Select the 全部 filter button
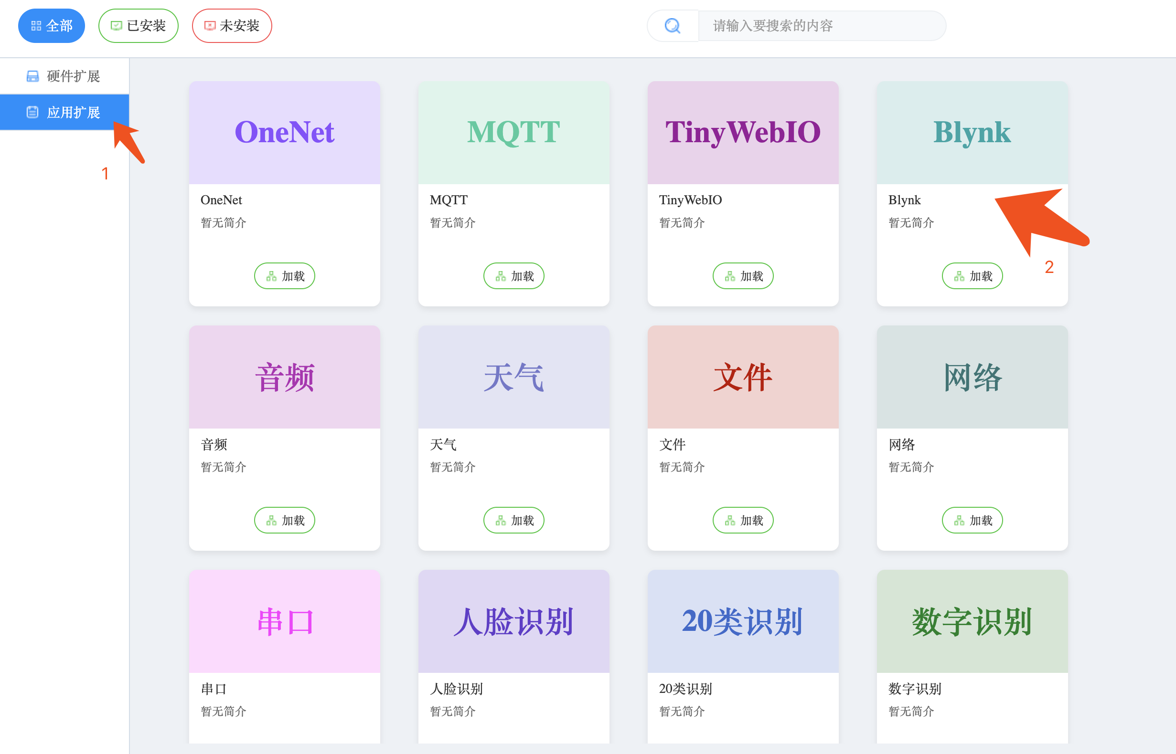Image resolution: width=1176 pixels, height=754 pixels. click(x=52, y=25)
